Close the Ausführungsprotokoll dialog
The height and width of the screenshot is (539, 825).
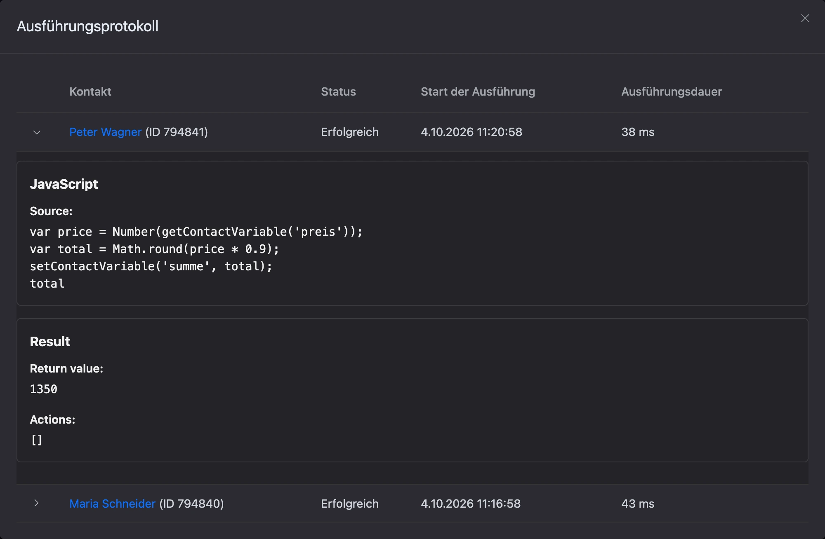click(x=805, y=18)
